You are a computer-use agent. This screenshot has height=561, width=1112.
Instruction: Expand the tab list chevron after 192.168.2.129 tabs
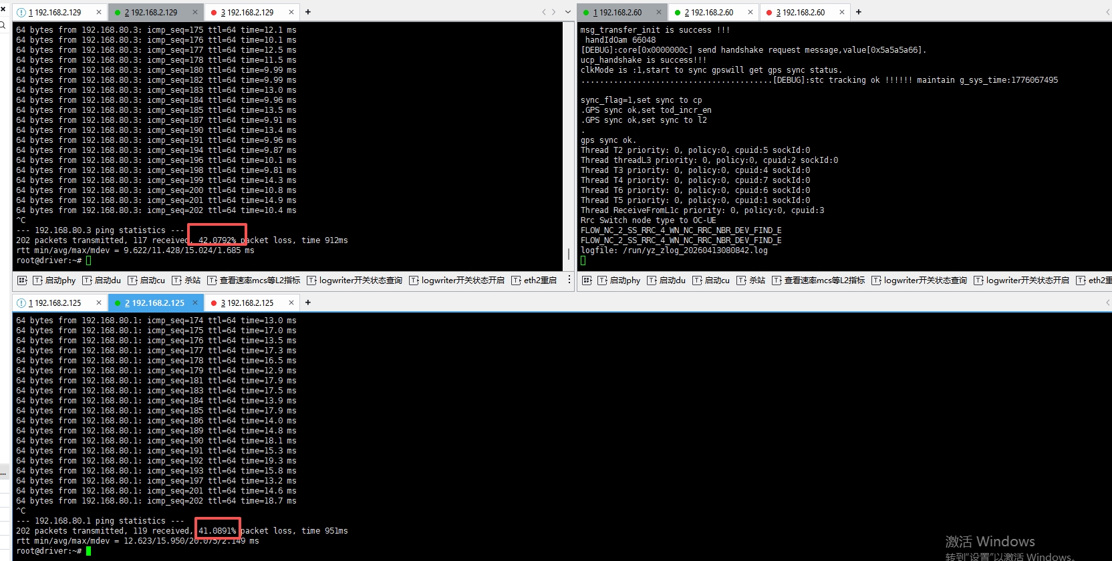(x=567, y=12)
